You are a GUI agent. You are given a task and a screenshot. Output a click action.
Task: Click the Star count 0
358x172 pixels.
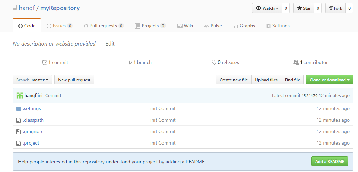[x=318, y=8]
